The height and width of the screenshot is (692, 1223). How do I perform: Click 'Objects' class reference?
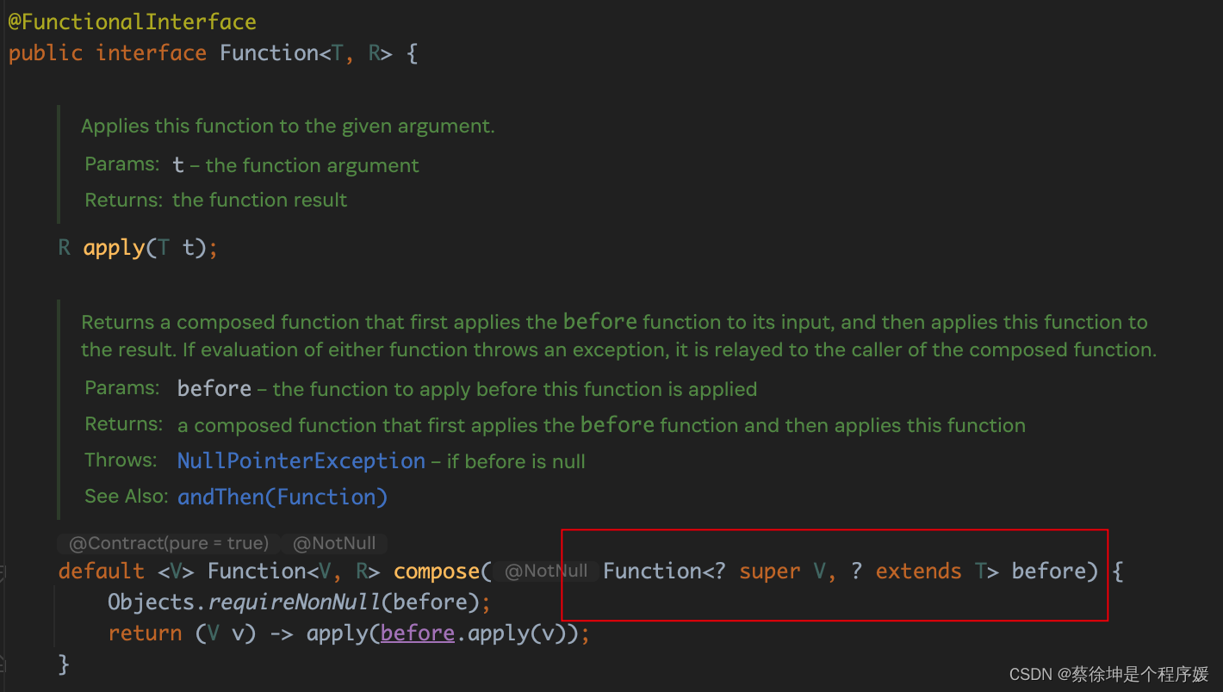[x=151, y=602]
